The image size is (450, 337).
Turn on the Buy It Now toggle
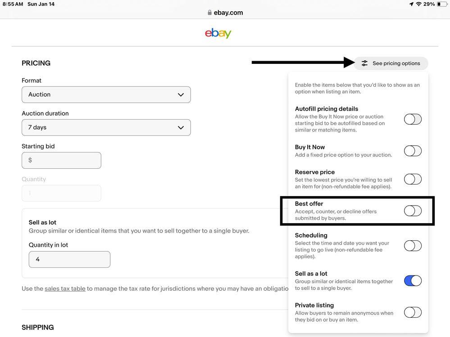pyautogui.click(x=413, y=151)
